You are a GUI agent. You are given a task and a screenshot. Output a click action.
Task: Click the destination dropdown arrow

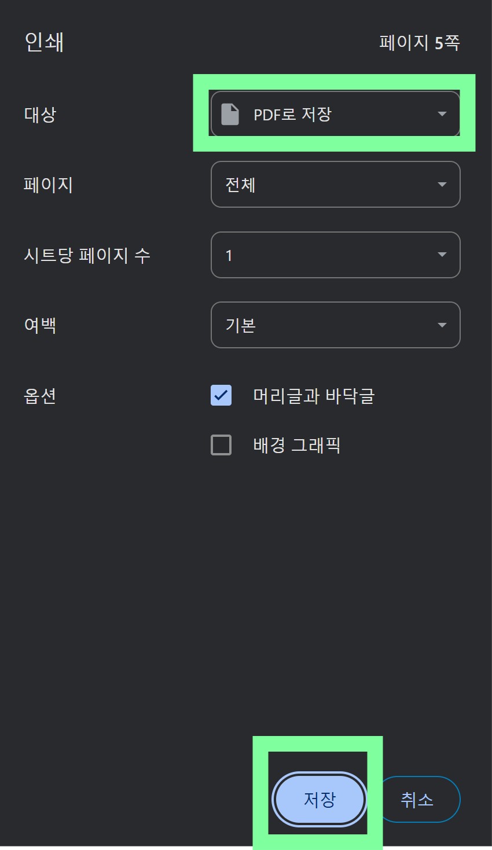coord(442,113)
